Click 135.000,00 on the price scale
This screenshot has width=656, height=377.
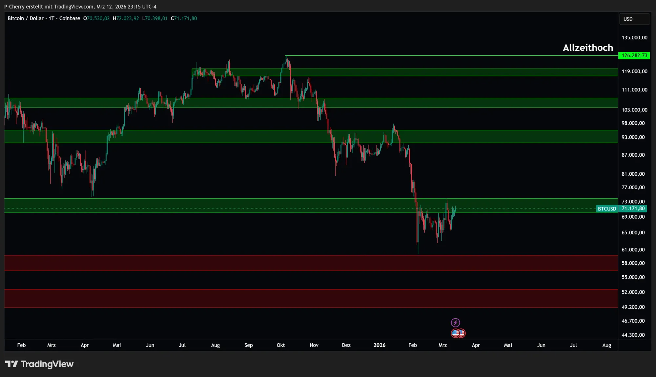(x=633, y=37)
